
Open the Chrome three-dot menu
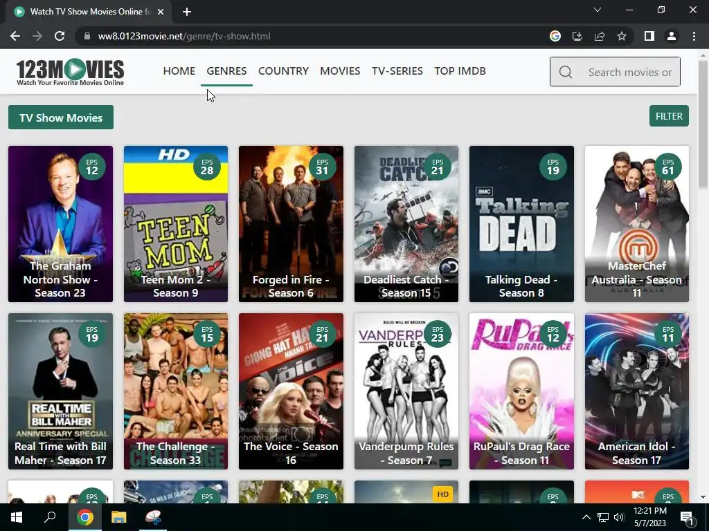tap(694, 36)
